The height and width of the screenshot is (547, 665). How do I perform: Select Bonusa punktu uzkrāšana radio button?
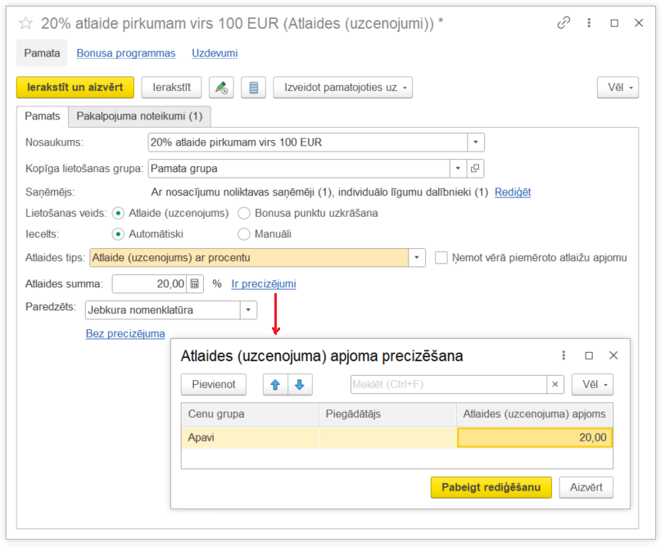pyautogui.click(x=244, y=213)
